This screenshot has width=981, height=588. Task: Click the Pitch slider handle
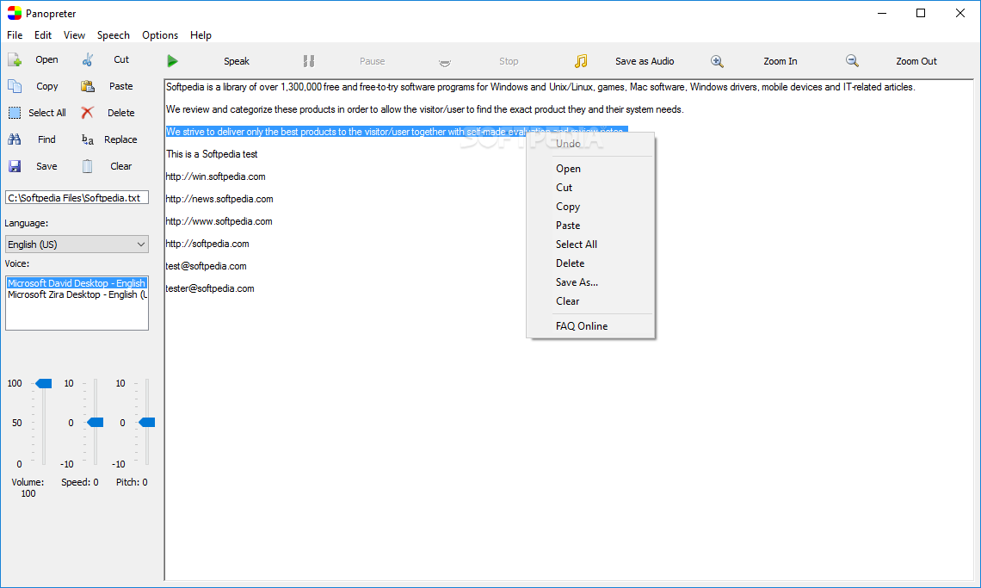click(147, 423)
